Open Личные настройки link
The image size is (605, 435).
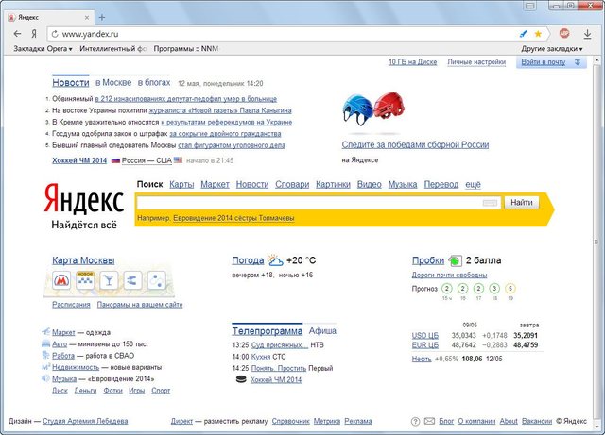pyautogui.click(x=476, y=62)
